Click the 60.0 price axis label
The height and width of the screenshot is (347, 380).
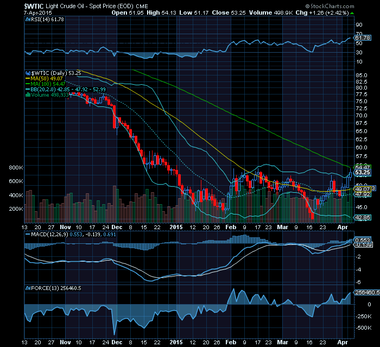click(362, 147)
